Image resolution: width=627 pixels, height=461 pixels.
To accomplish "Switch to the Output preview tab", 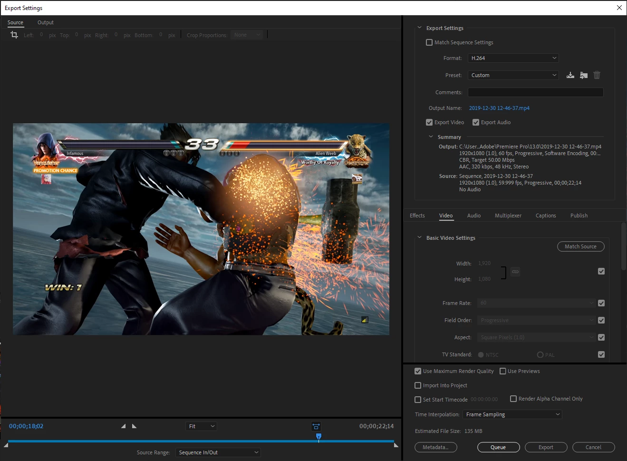I will [x=45, y=22].
